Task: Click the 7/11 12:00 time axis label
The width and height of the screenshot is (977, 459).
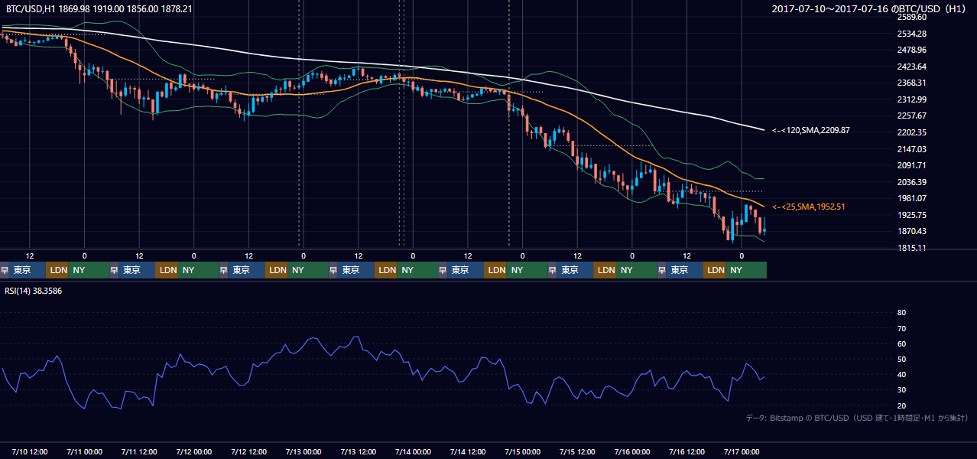Action: [x=140, y=451]
